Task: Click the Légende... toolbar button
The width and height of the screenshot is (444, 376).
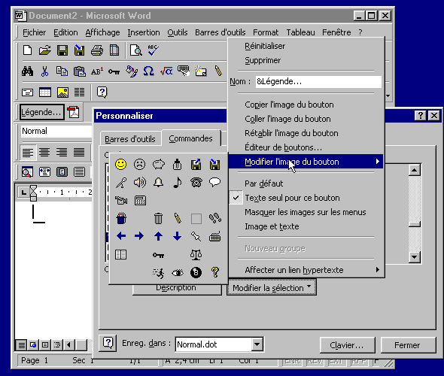Action: point(41,112)
